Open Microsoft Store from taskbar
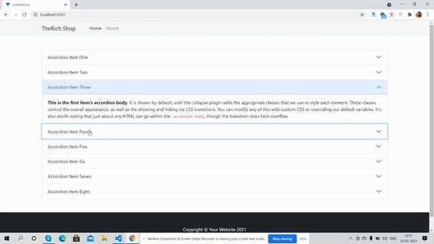The image size is (434, 244). (76, 238)
